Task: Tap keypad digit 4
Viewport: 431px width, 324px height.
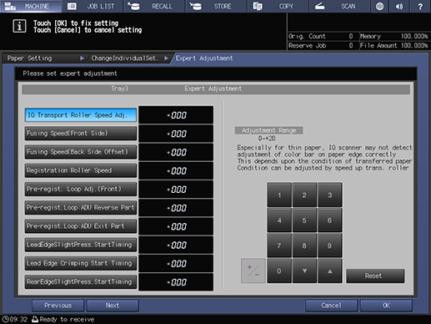Action: point(279,220)
